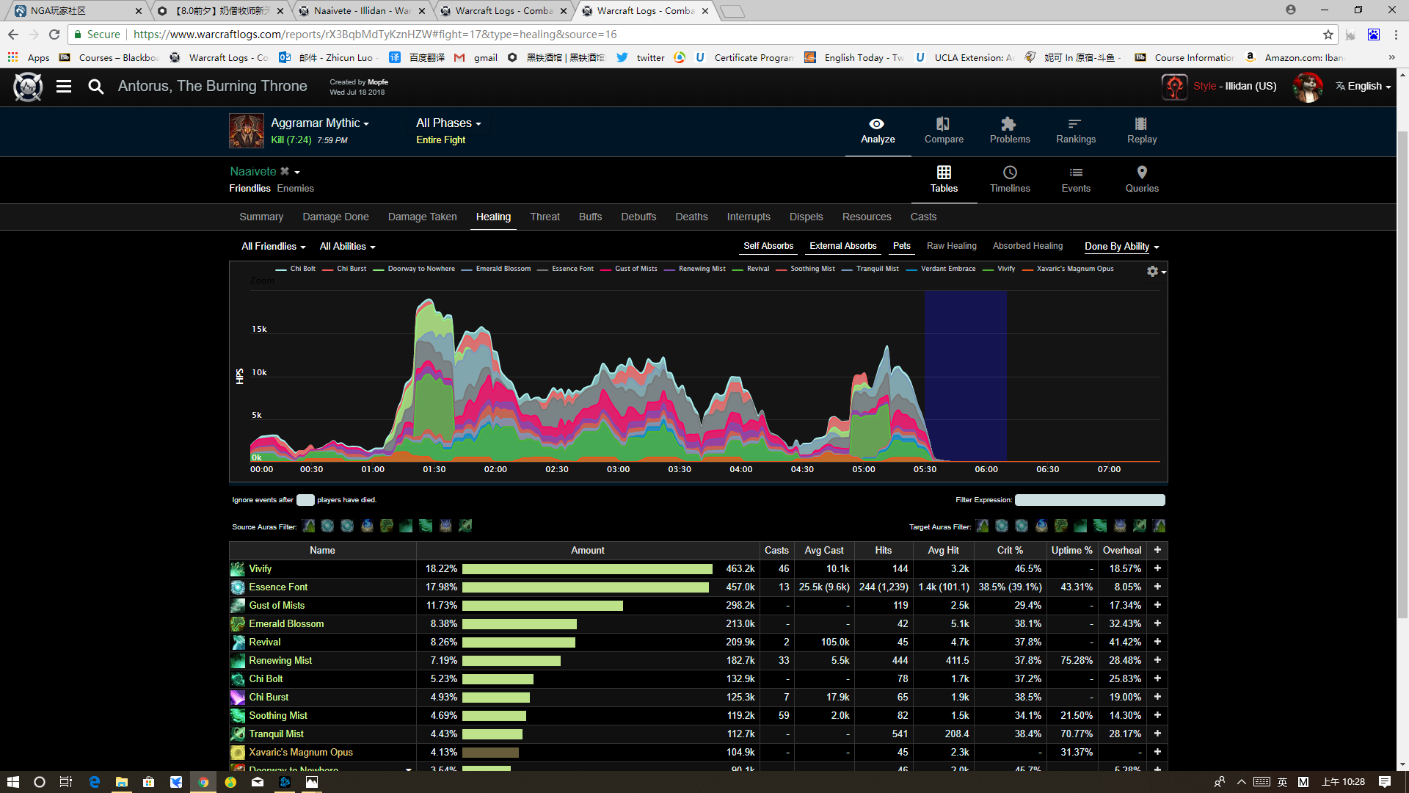Image resolution: width=1409 pixels, height=793 pixels.
Task: Open Windows Start menu
Action: 13,782
